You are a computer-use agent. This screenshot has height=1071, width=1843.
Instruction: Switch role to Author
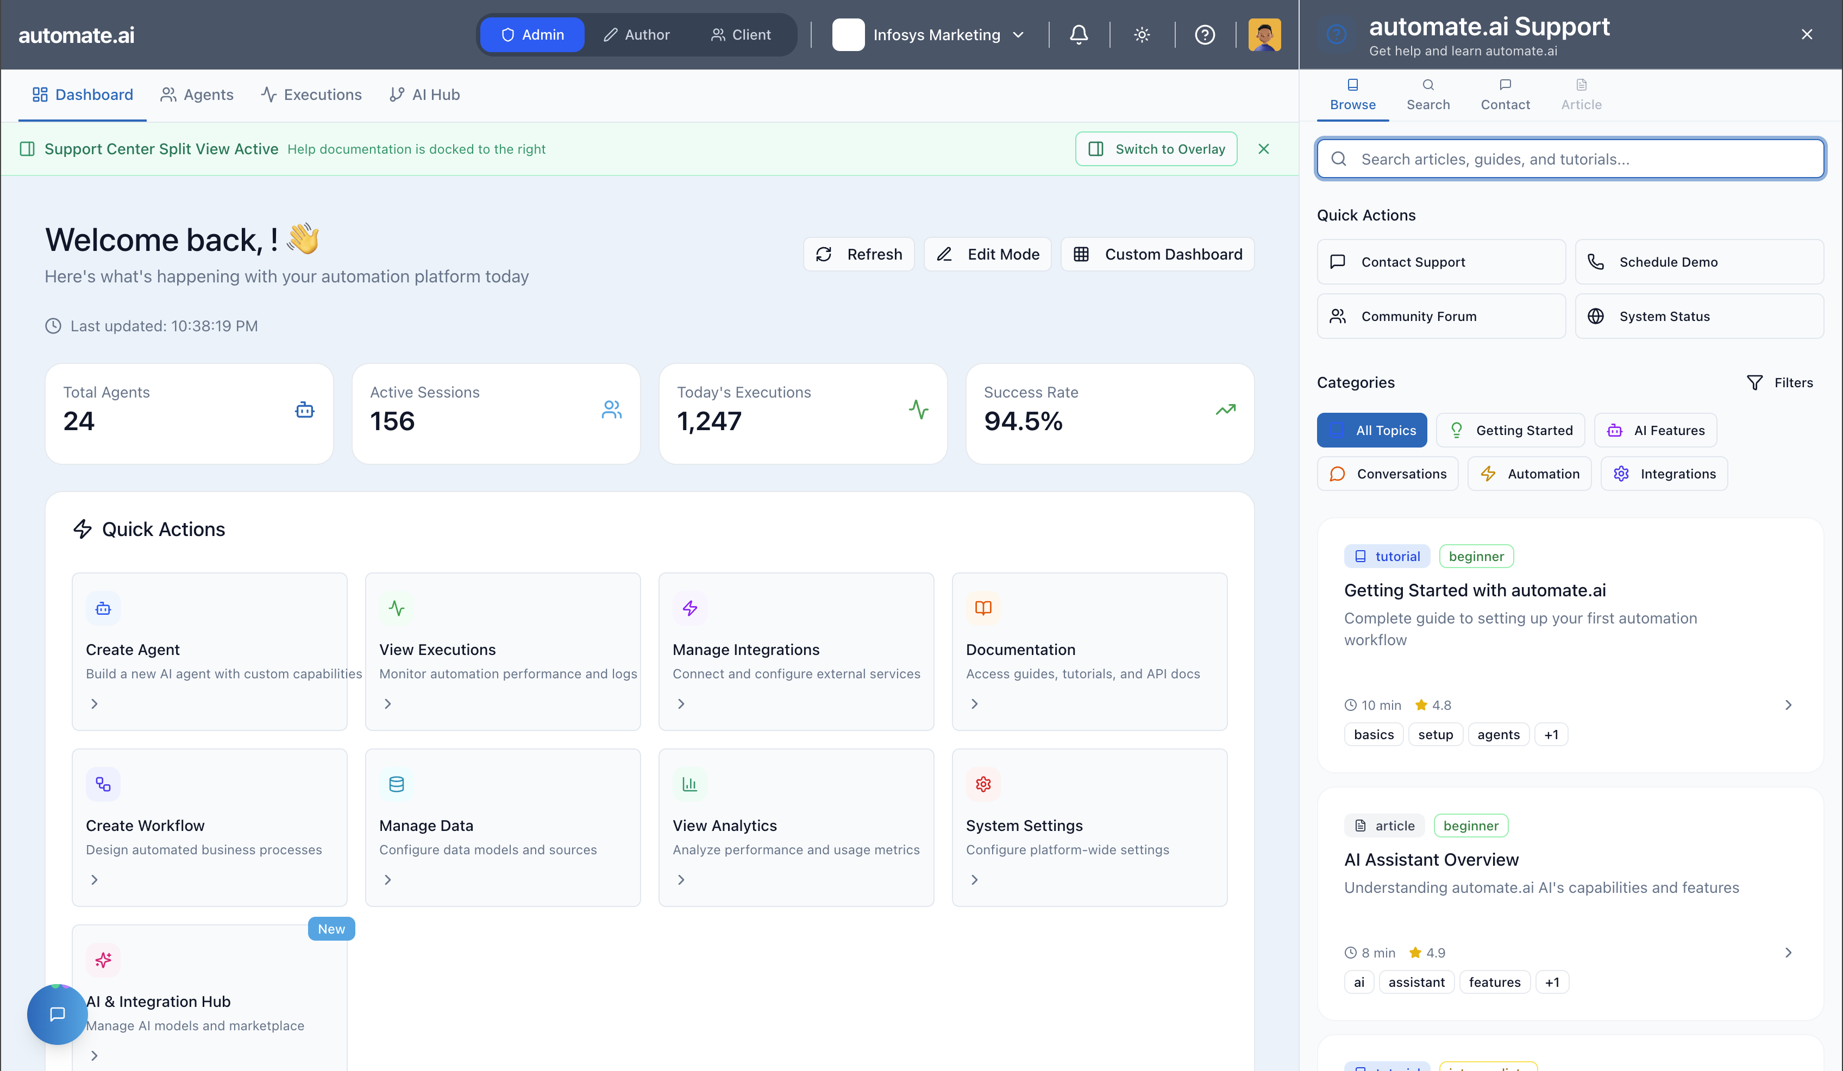pos(636,34)
